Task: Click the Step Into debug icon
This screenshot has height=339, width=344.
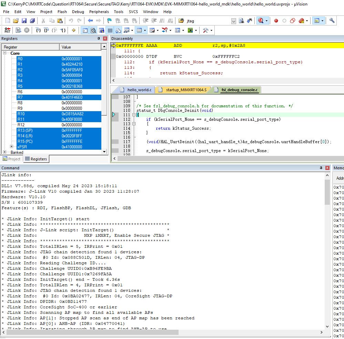Action: click(x=39, y=30)
